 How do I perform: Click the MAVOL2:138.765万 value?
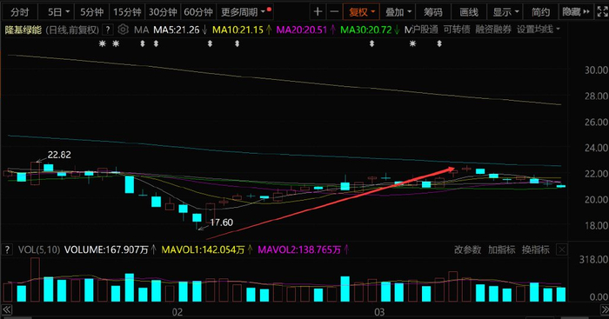pyautogui.click(x=299, y=249)
